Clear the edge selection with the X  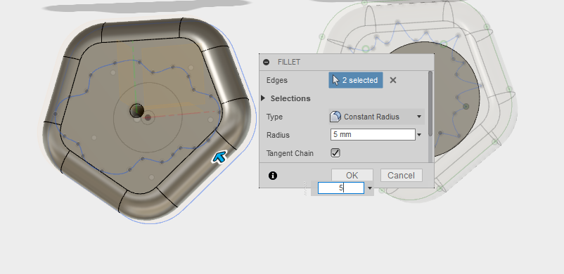[x=393, y=80]
